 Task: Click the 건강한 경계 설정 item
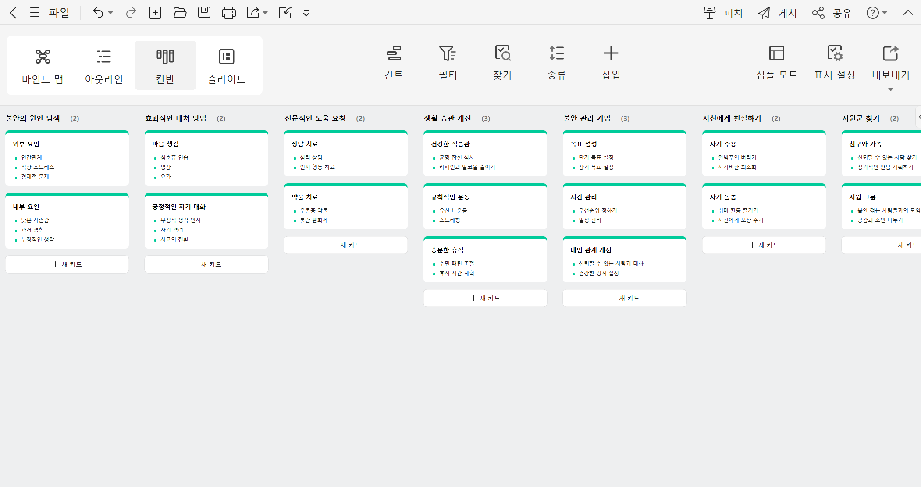(598, 273)
